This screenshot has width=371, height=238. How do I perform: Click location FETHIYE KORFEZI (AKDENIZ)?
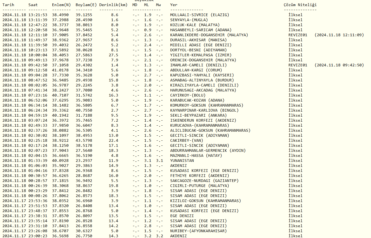click(200, 176)
